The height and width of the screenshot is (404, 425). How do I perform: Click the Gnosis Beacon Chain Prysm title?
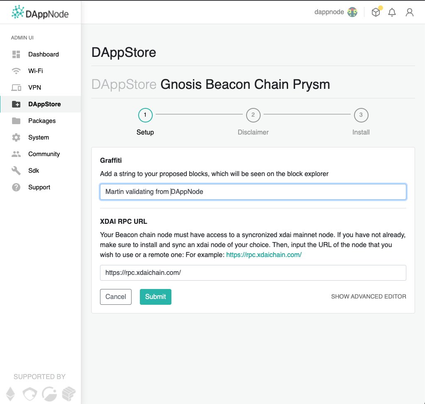click(245, 84)
